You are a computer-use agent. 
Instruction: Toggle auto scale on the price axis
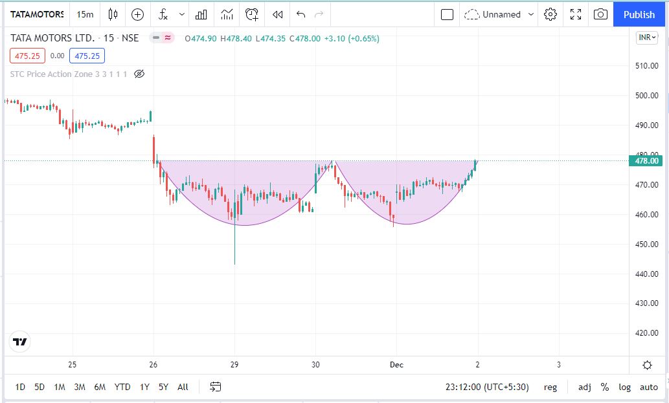[648, 387]
